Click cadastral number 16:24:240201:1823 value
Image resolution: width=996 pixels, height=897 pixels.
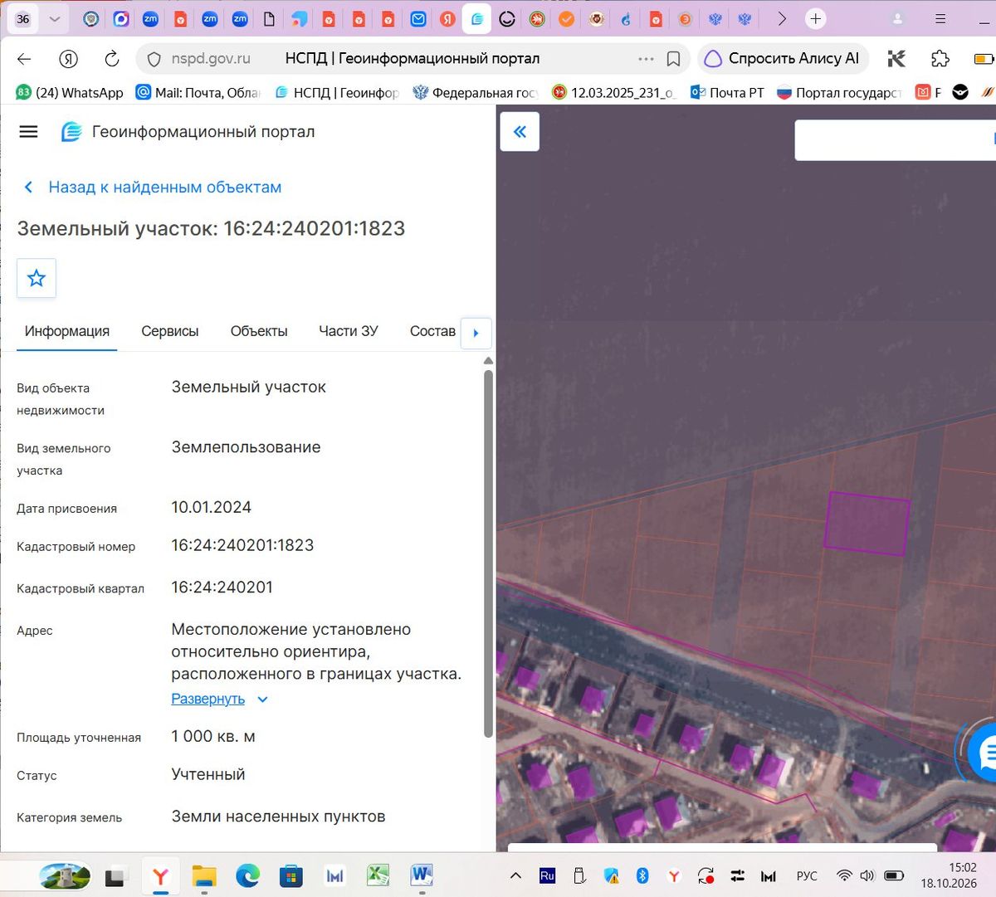(242, 545)
